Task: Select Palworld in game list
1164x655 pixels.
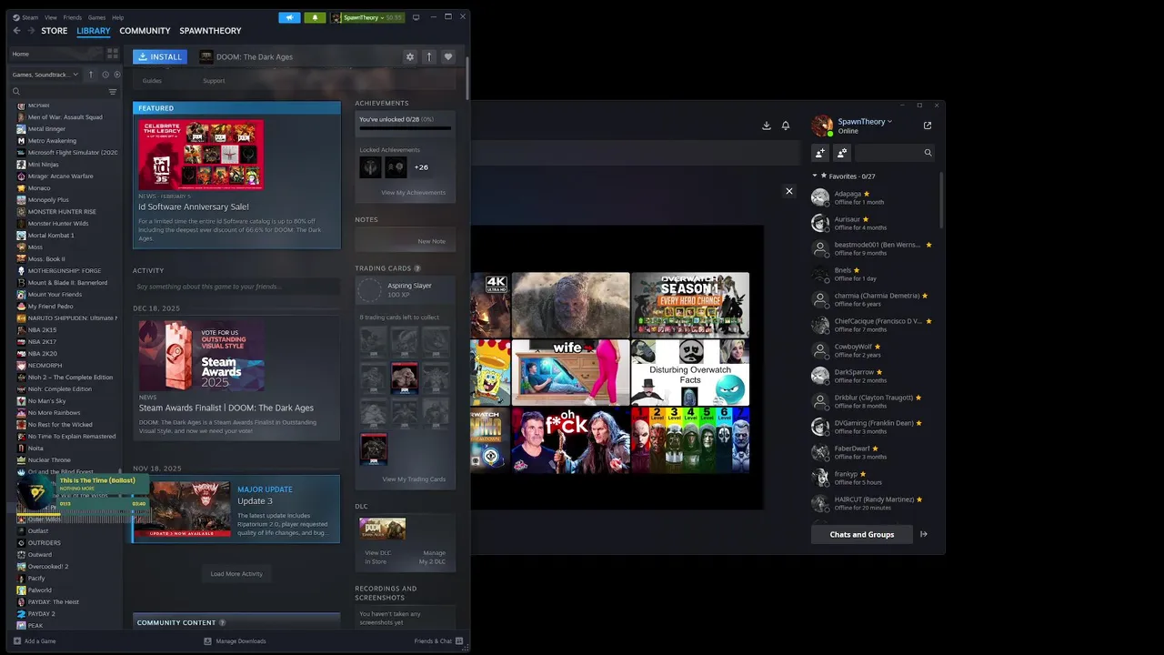Action: click(x=40, y=590)
